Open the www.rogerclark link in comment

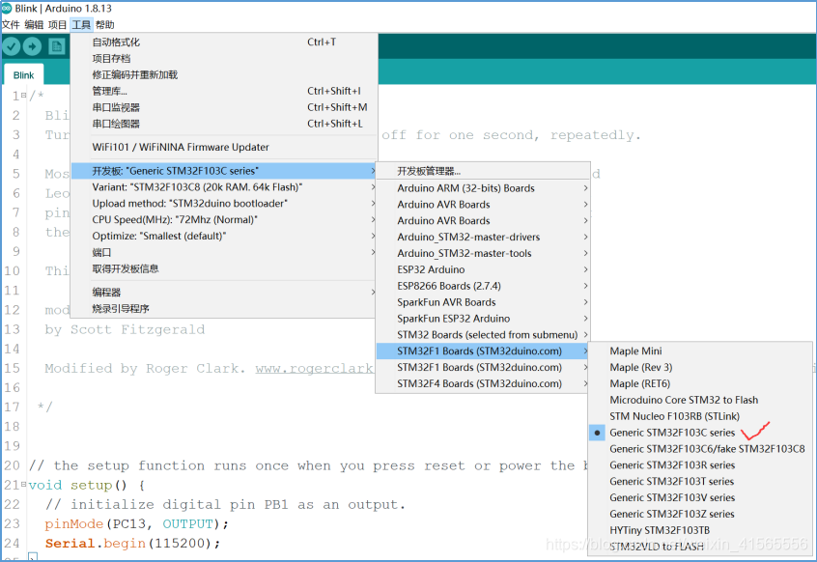pos(314,368)
